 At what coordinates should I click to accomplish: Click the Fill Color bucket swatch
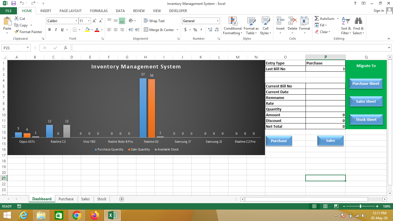point(87,30)
